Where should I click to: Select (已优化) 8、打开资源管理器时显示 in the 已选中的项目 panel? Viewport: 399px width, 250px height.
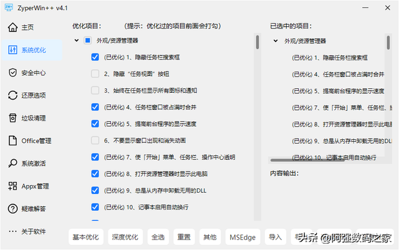pos(342,124)
